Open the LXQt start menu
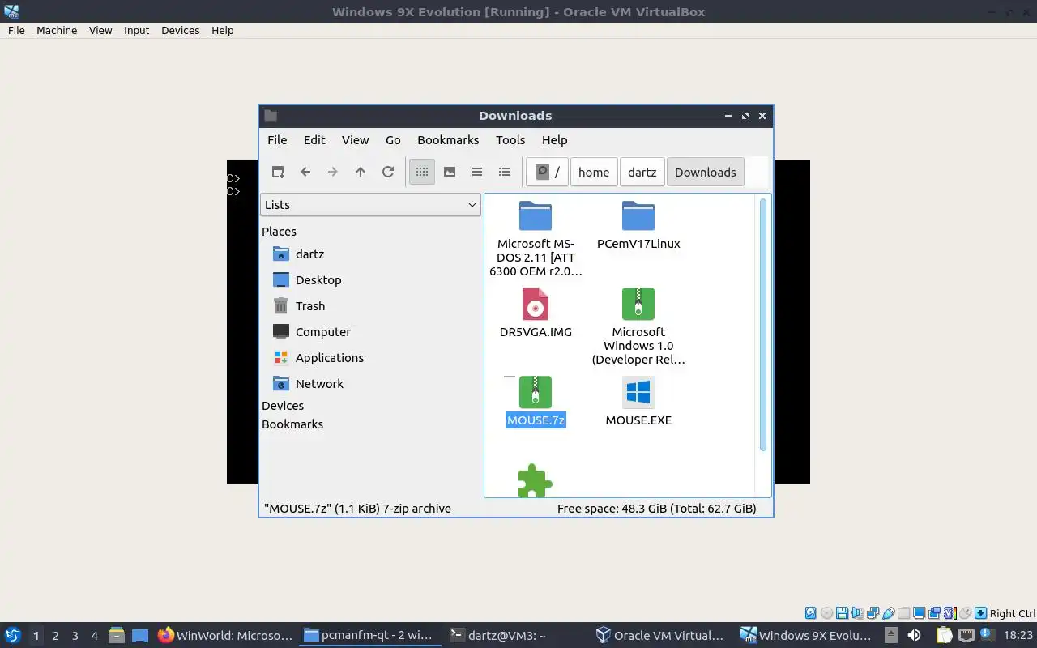Image resolution: width=1037 pixels, height=648 pixels. tap(12, 635)
